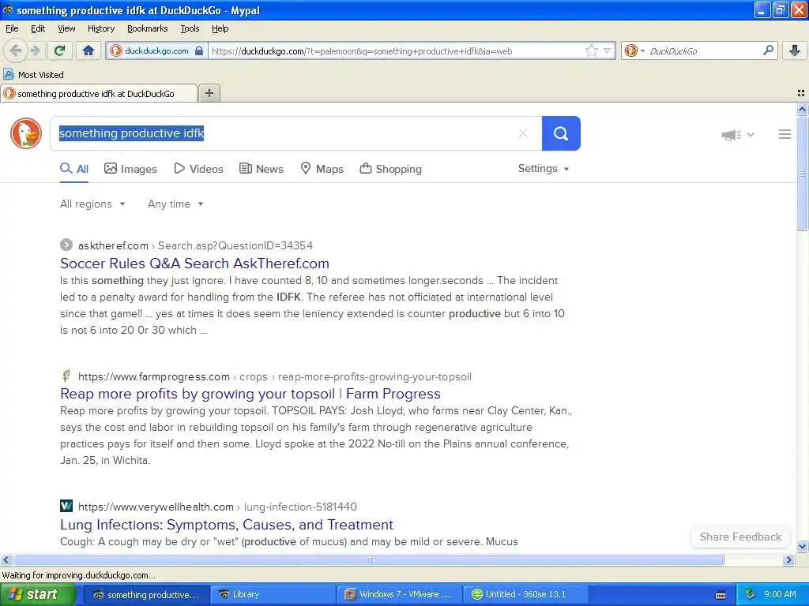Open the hamburger side menu
Viewport: 809px width, 606px height.
(x=785, y=134)
